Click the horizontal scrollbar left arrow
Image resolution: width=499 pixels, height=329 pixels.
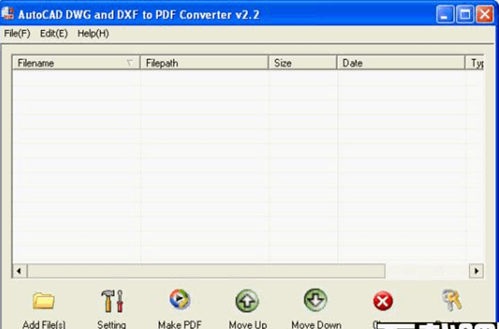coord(19,271)
